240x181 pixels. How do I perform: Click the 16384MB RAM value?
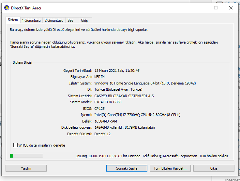(x=106, y=121)
